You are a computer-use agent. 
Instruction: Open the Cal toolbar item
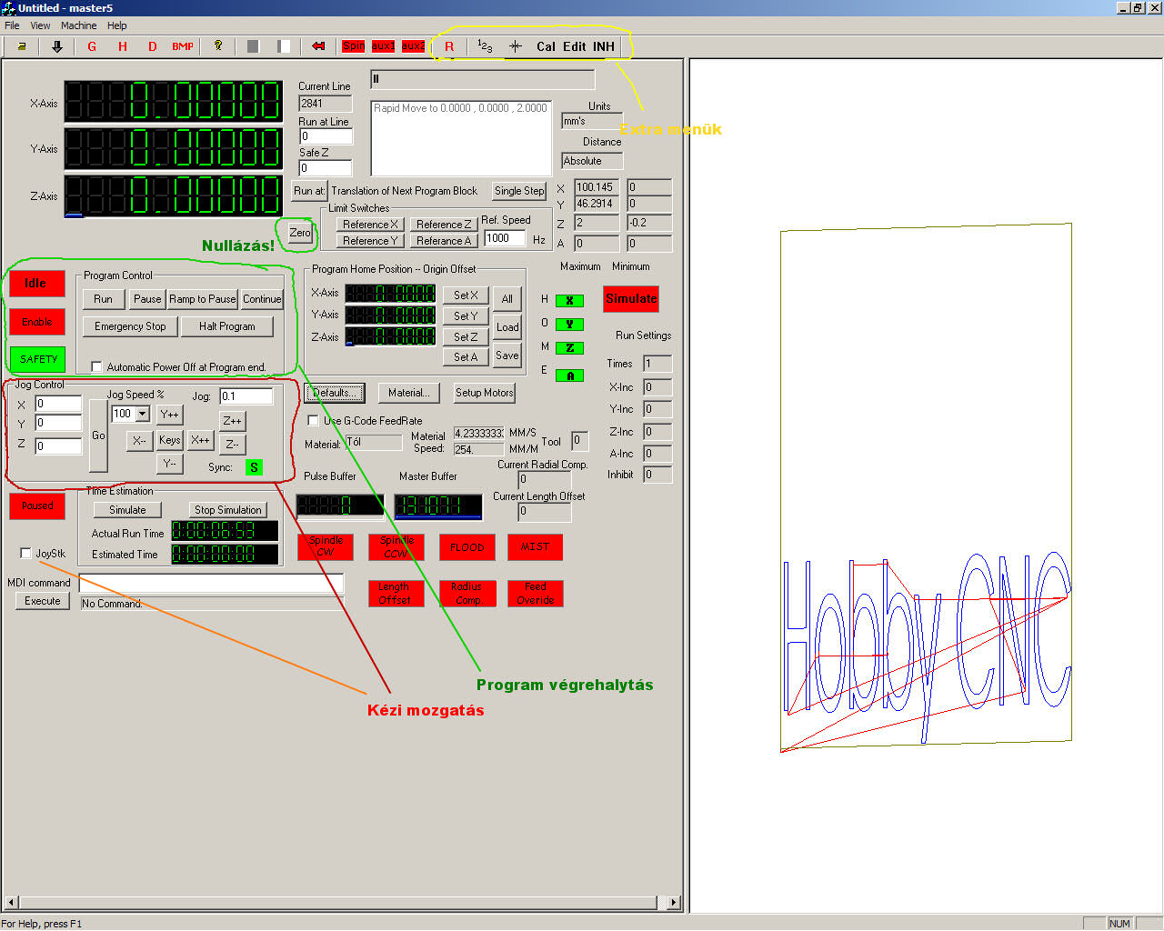[546, 46]
